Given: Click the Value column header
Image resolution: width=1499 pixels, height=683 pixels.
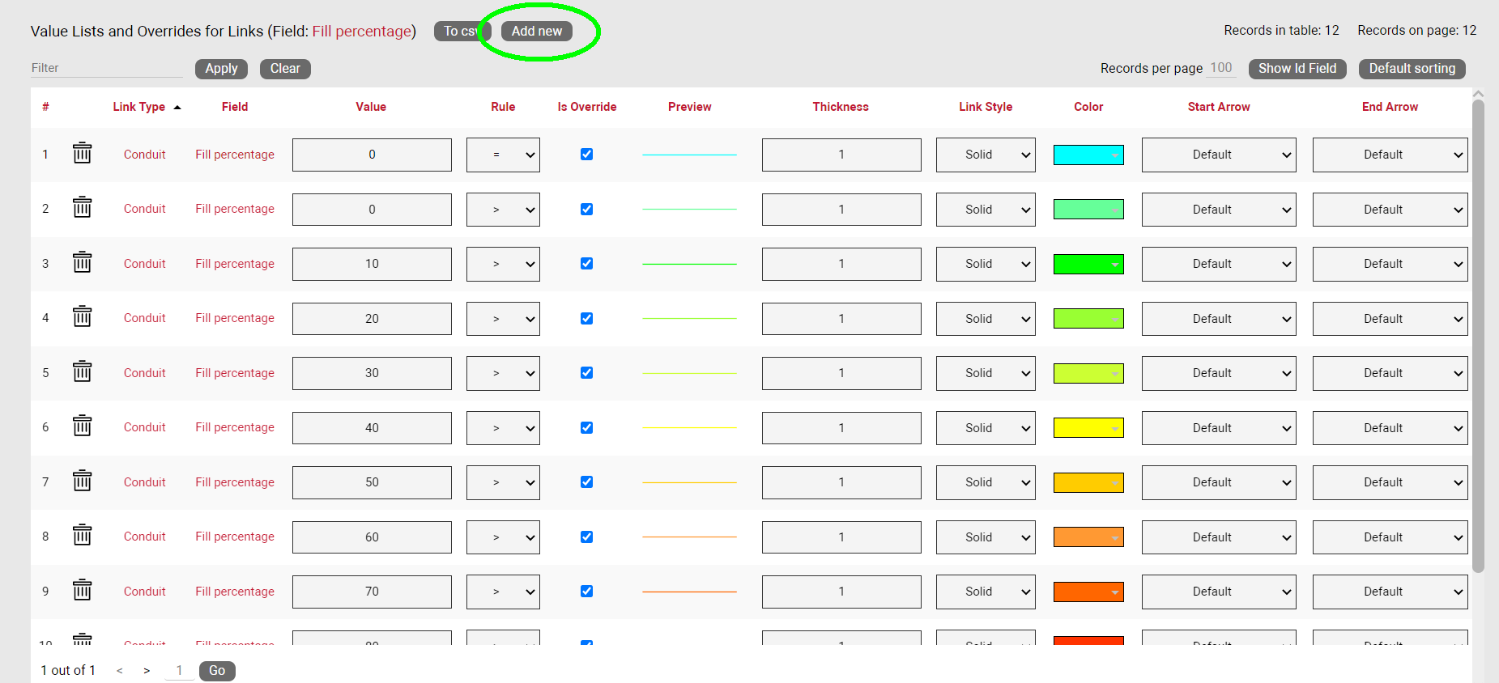Looking at the screenshot, I should (x=371, y=107).
